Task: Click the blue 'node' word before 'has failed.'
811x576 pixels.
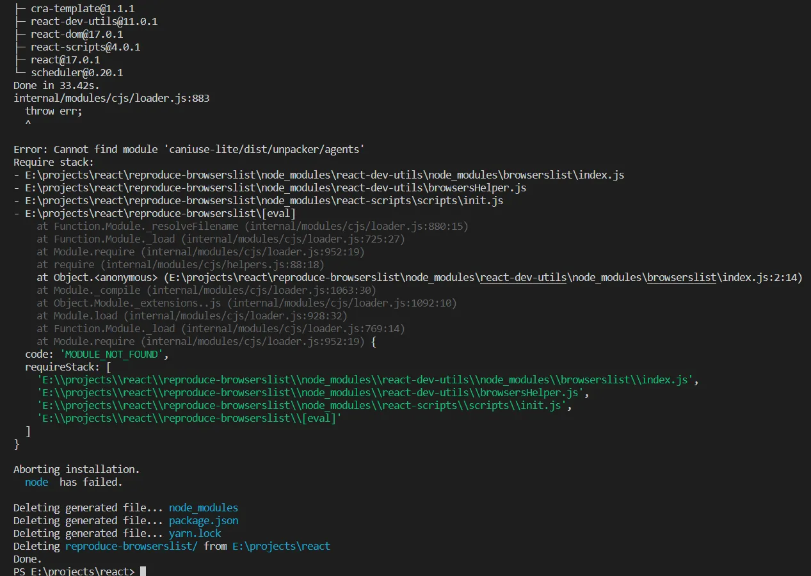Action: pos(36,482)
